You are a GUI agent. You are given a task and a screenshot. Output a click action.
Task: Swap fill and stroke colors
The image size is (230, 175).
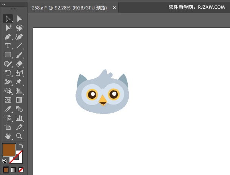tap(21, 146)
